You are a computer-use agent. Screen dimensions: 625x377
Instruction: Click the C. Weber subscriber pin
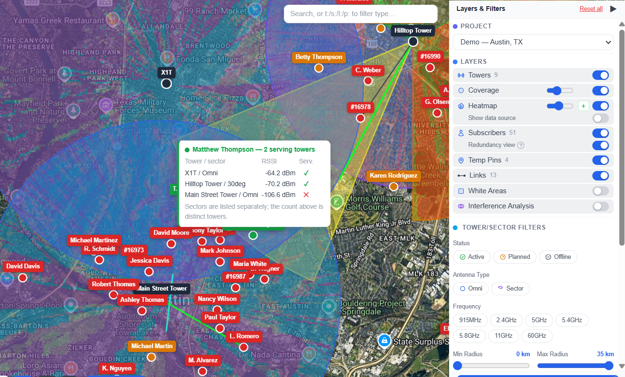coord(368,81)
